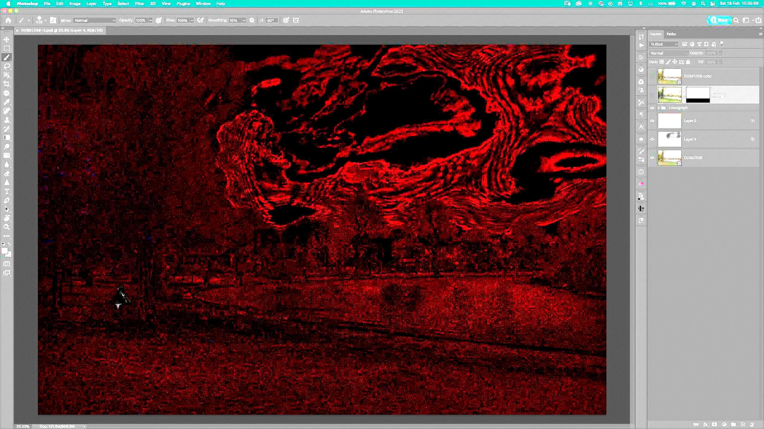Switch to the Paths tab
Image resolution: width=764 pixels, height=429 pixels.
click(x=671, y=34)
